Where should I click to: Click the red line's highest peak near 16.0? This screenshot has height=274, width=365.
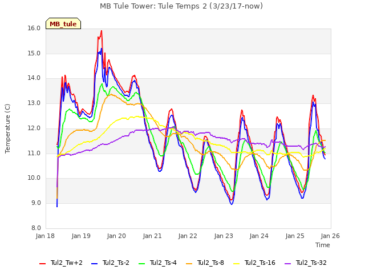click(102, 31)
